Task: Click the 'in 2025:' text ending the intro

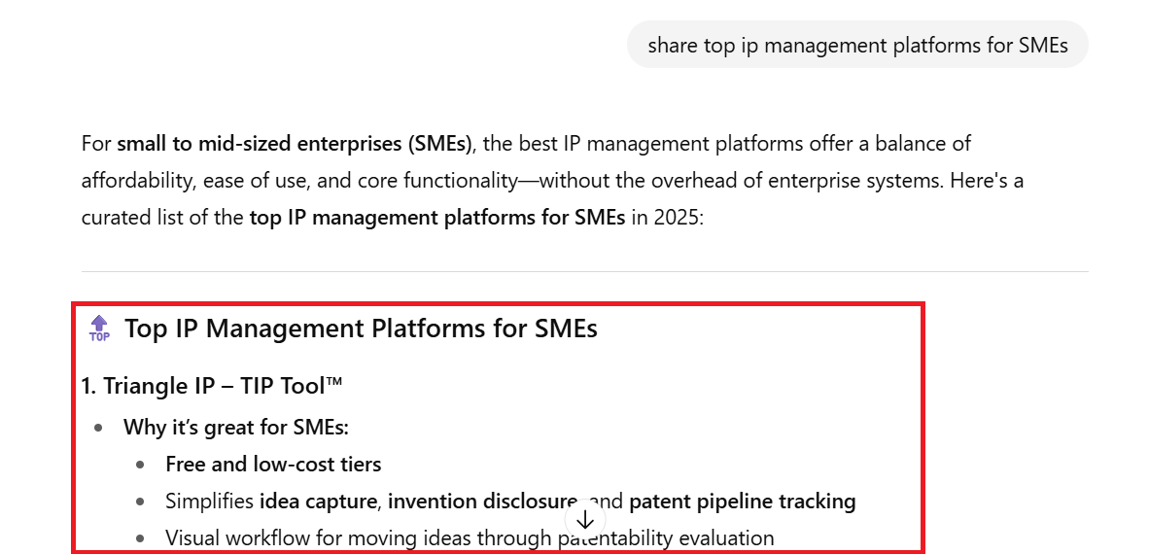Action: [667, 218]
